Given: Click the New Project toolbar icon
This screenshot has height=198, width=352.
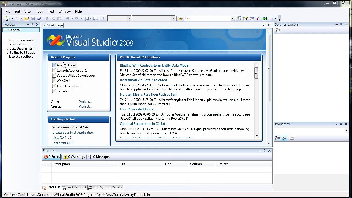Looking at the screenshot, I should (7, 18).
